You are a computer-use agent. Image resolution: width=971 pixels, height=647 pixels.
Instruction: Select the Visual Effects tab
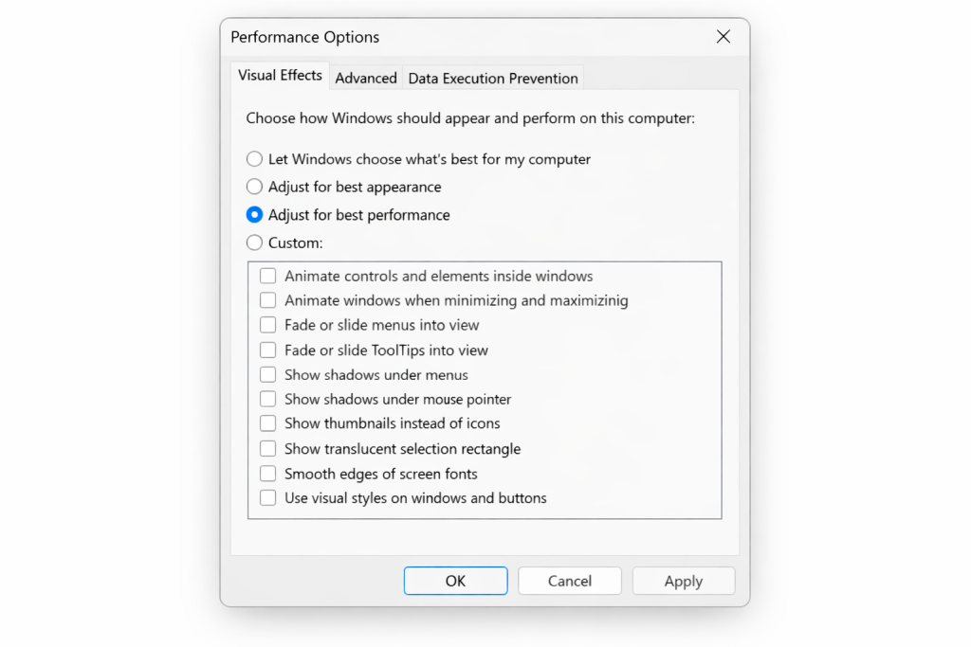click(x=280, y=75)
